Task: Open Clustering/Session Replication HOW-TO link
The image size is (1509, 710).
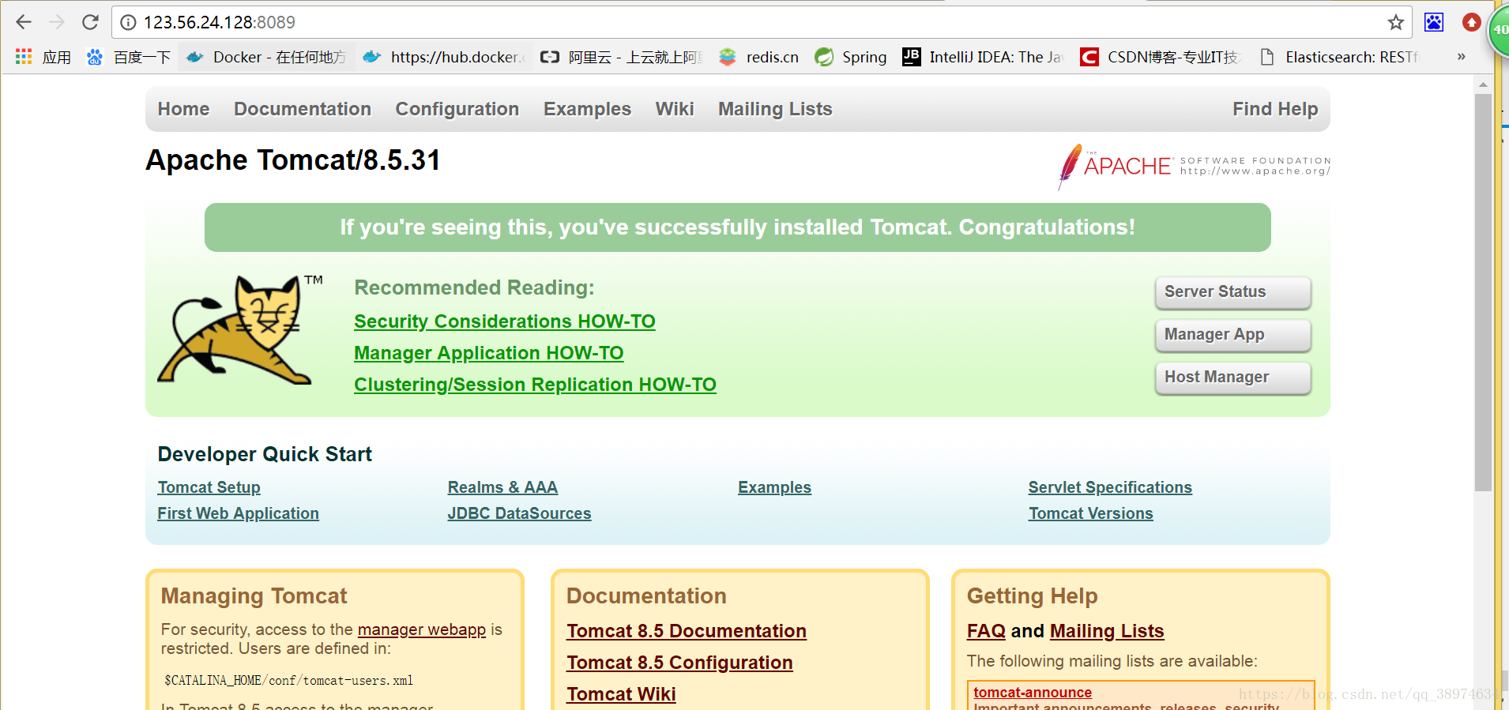Action: click(x=535, y=385)
